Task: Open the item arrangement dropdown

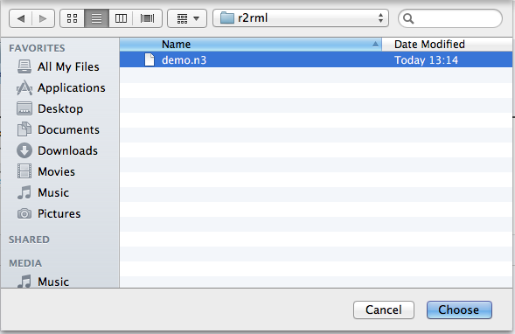Action: tap(187, 18)
